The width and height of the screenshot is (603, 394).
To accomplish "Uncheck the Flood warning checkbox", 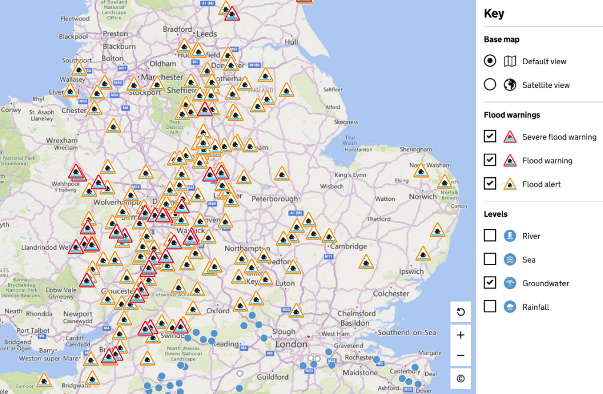I will [x=490, y=160].
